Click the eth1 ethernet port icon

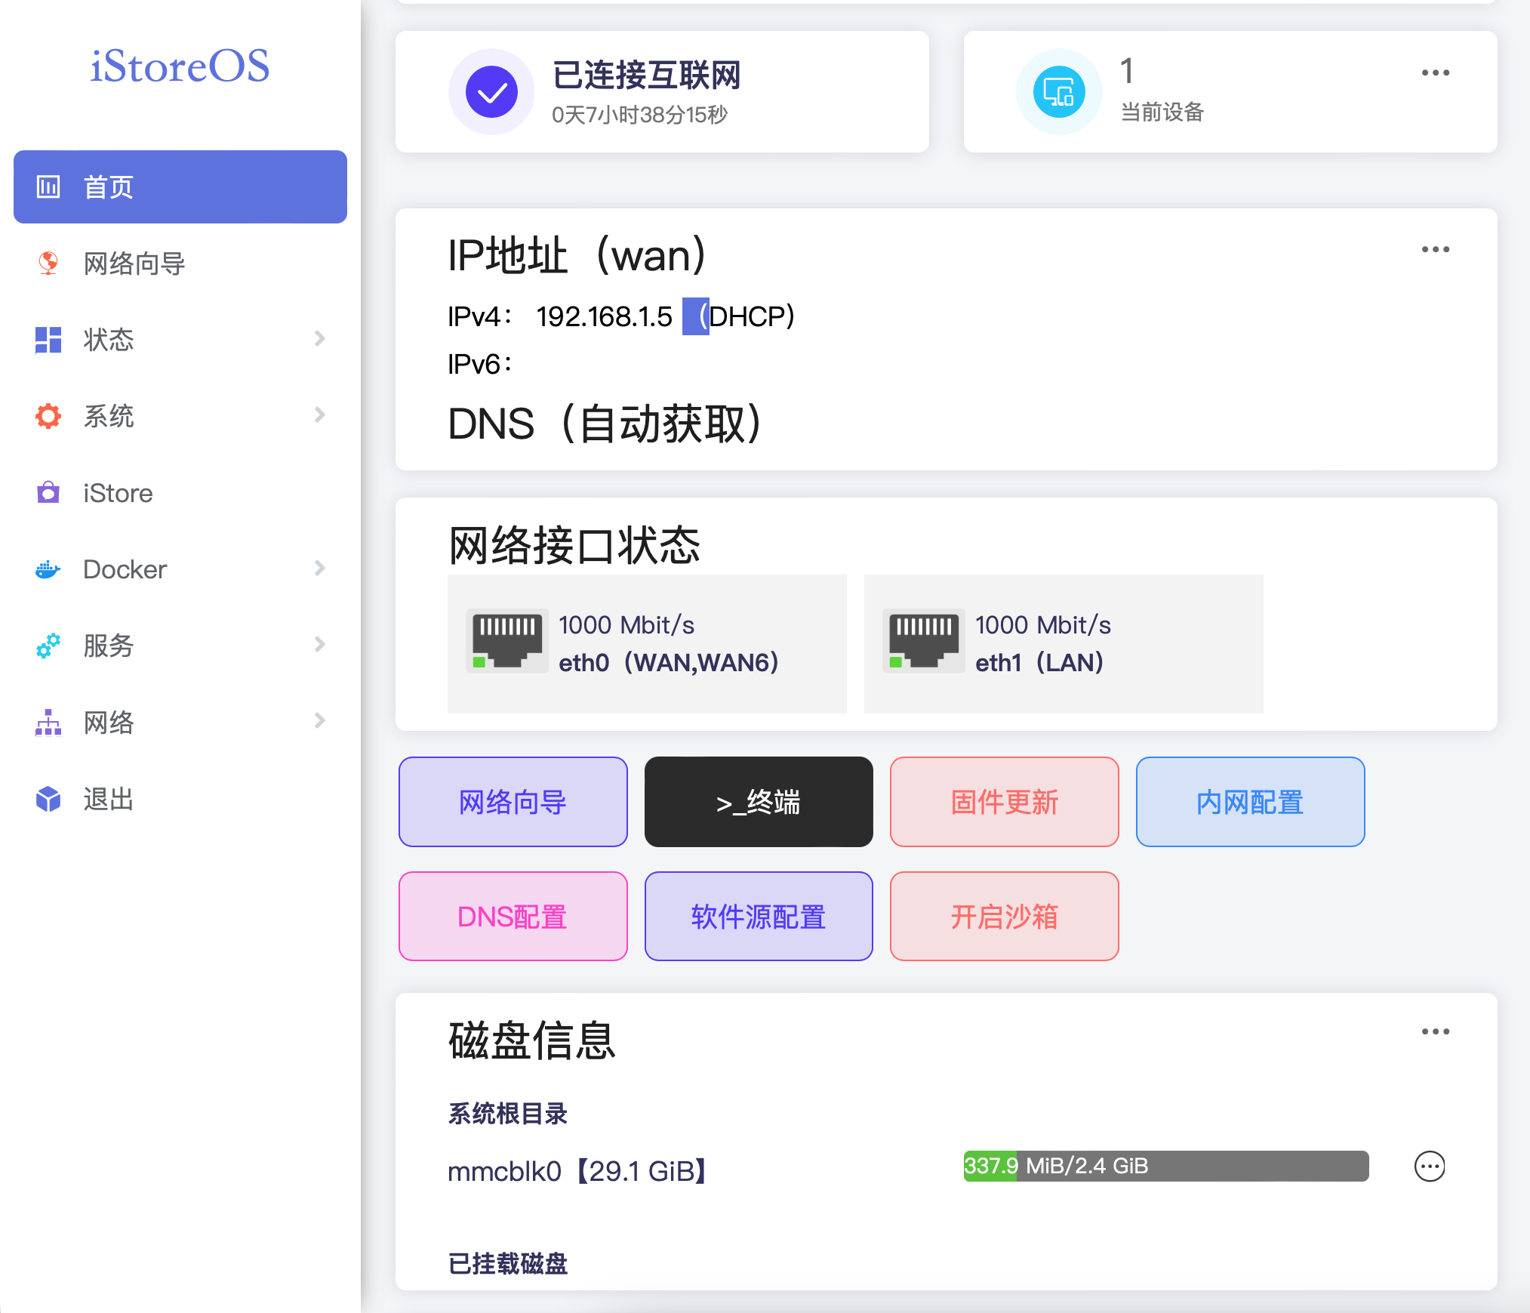pyautogui.click(x=924, y=640)
